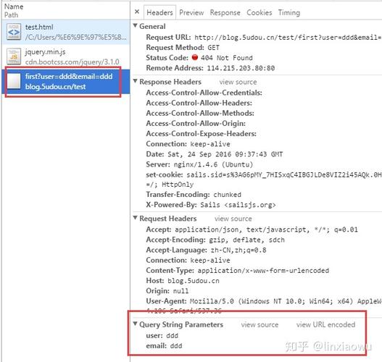
Task: Collapse the Query String Parameters section
Action: click(x=136, y=324)
